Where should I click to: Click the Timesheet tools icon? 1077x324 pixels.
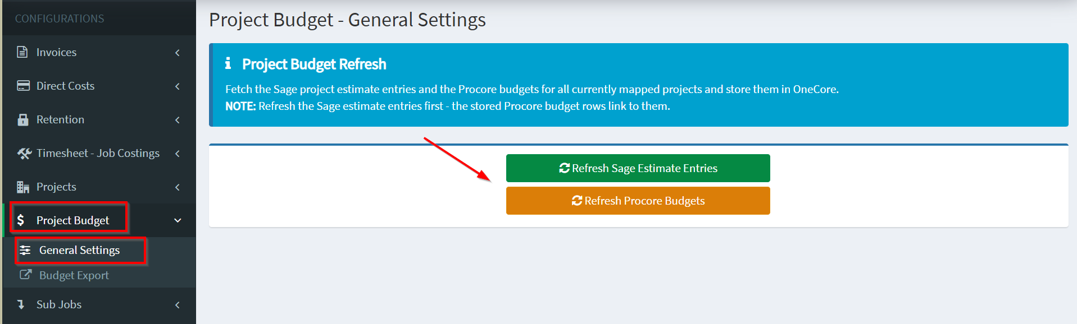[x=24, y=153]
